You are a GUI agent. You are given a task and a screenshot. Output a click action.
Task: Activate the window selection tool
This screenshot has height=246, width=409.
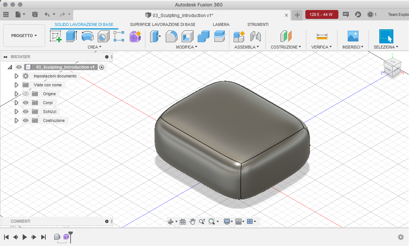click(x=386, y=36)
